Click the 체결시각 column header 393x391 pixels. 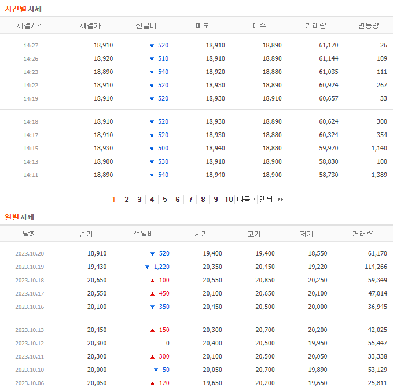point(30,25)
